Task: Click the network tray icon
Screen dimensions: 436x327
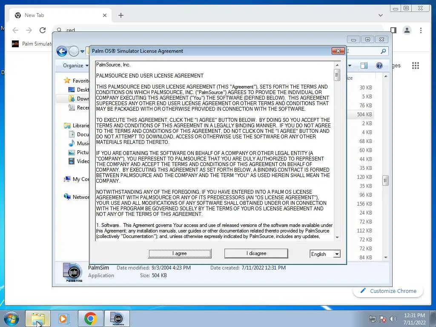Action: [372, 319]
